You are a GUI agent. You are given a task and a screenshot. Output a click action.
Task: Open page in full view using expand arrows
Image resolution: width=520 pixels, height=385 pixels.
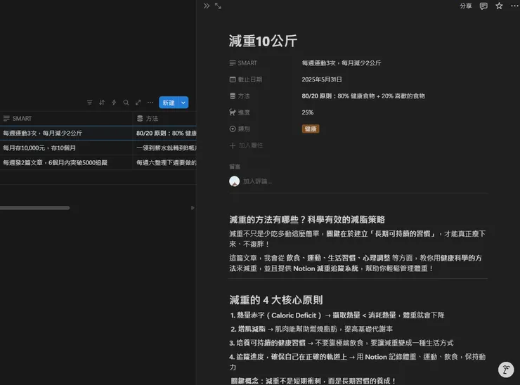click(x=218, y=6)
